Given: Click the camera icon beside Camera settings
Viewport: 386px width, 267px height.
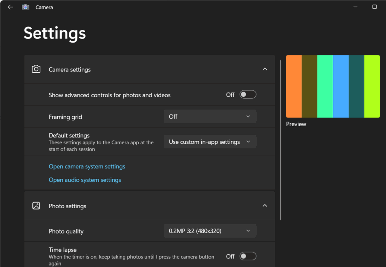Looking at the screenshot, I should pos(36,69).
